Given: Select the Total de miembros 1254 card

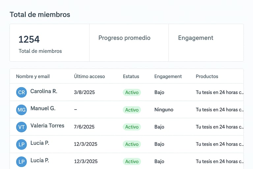Looking at the screenshot, I should (x=49, y=43).
